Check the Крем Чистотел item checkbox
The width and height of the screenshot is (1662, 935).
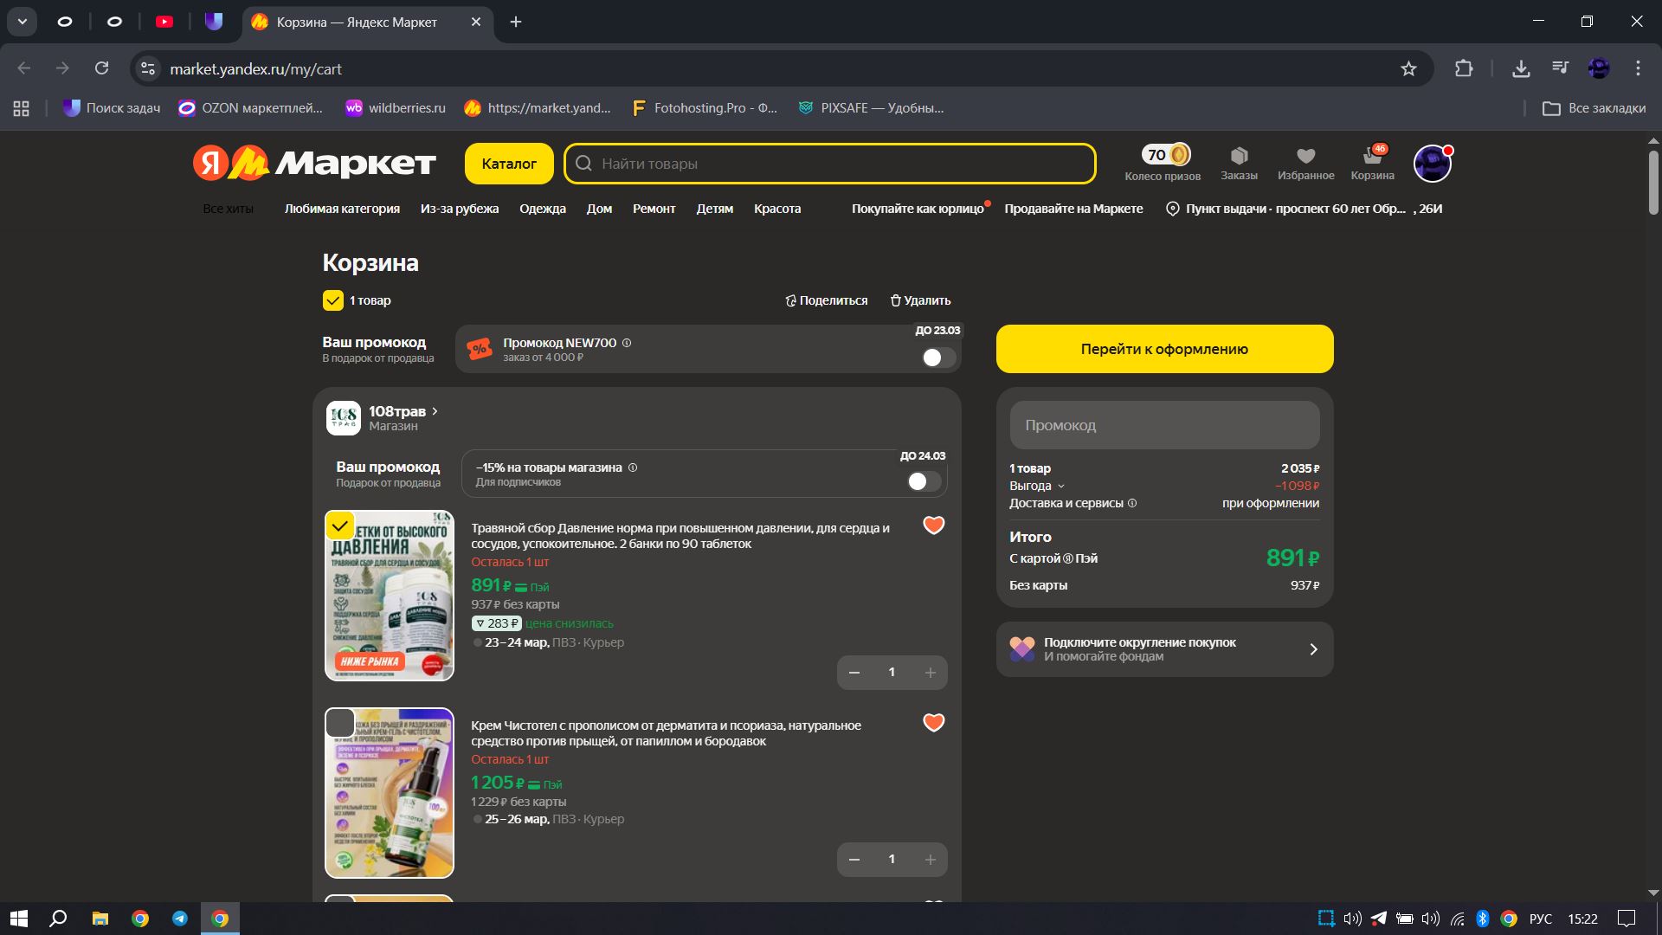[x=340, y=723]
